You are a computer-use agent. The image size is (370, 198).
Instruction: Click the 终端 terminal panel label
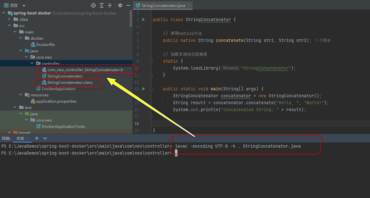coord(6,138)
